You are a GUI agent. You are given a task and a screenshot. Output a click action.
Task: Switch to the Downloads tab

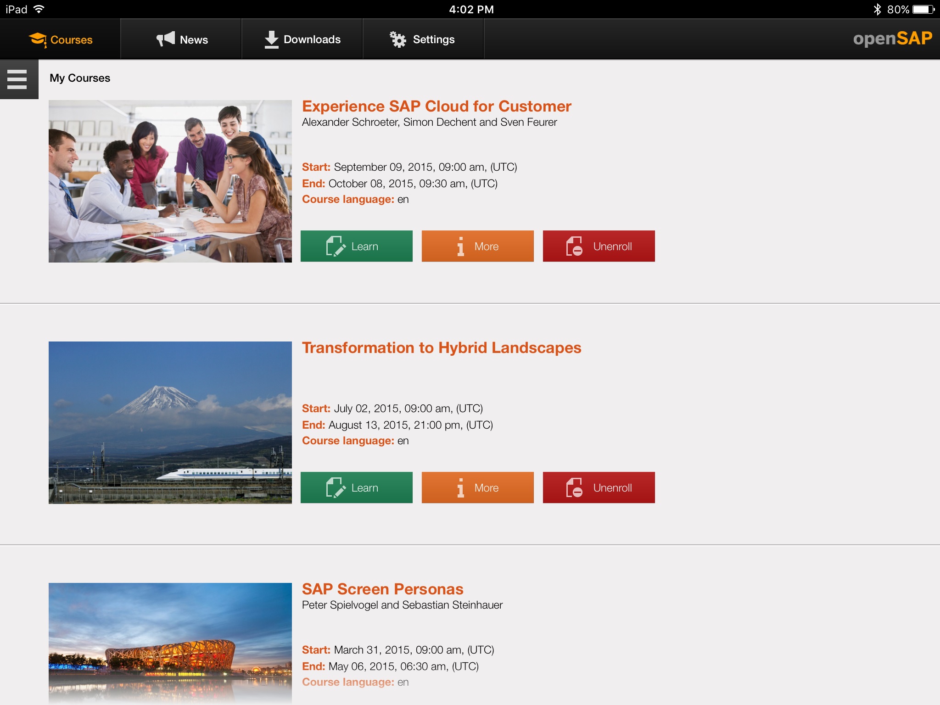click(312, 39)
